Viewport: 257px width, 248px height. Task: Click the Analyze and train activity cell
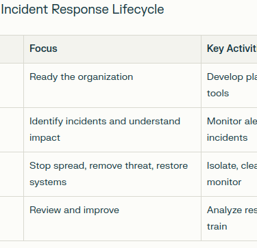pos(229,219)
